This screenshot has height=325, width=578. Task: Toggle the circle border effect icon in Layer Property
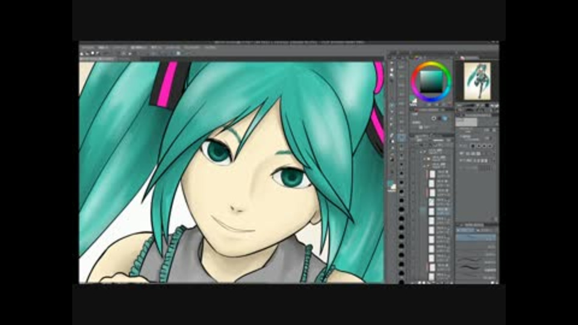tap(434, 119)
